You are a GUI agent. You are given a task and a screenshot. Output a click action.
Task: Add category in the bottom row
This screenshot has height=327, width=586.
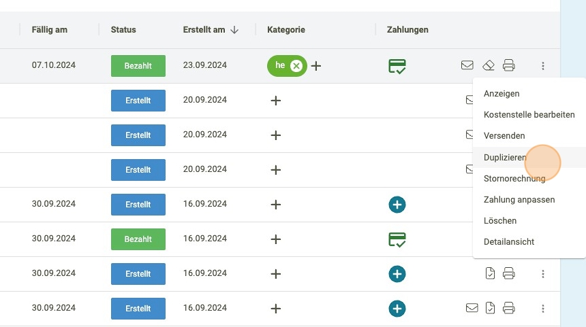coord(276,309)
